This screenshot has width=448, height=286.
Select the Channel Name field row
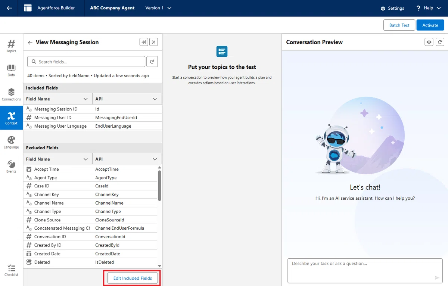90,203
